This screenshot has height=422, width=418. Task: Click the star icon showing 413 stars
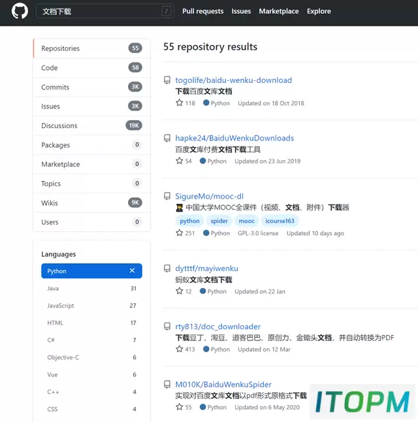click(x=179, y=349)
